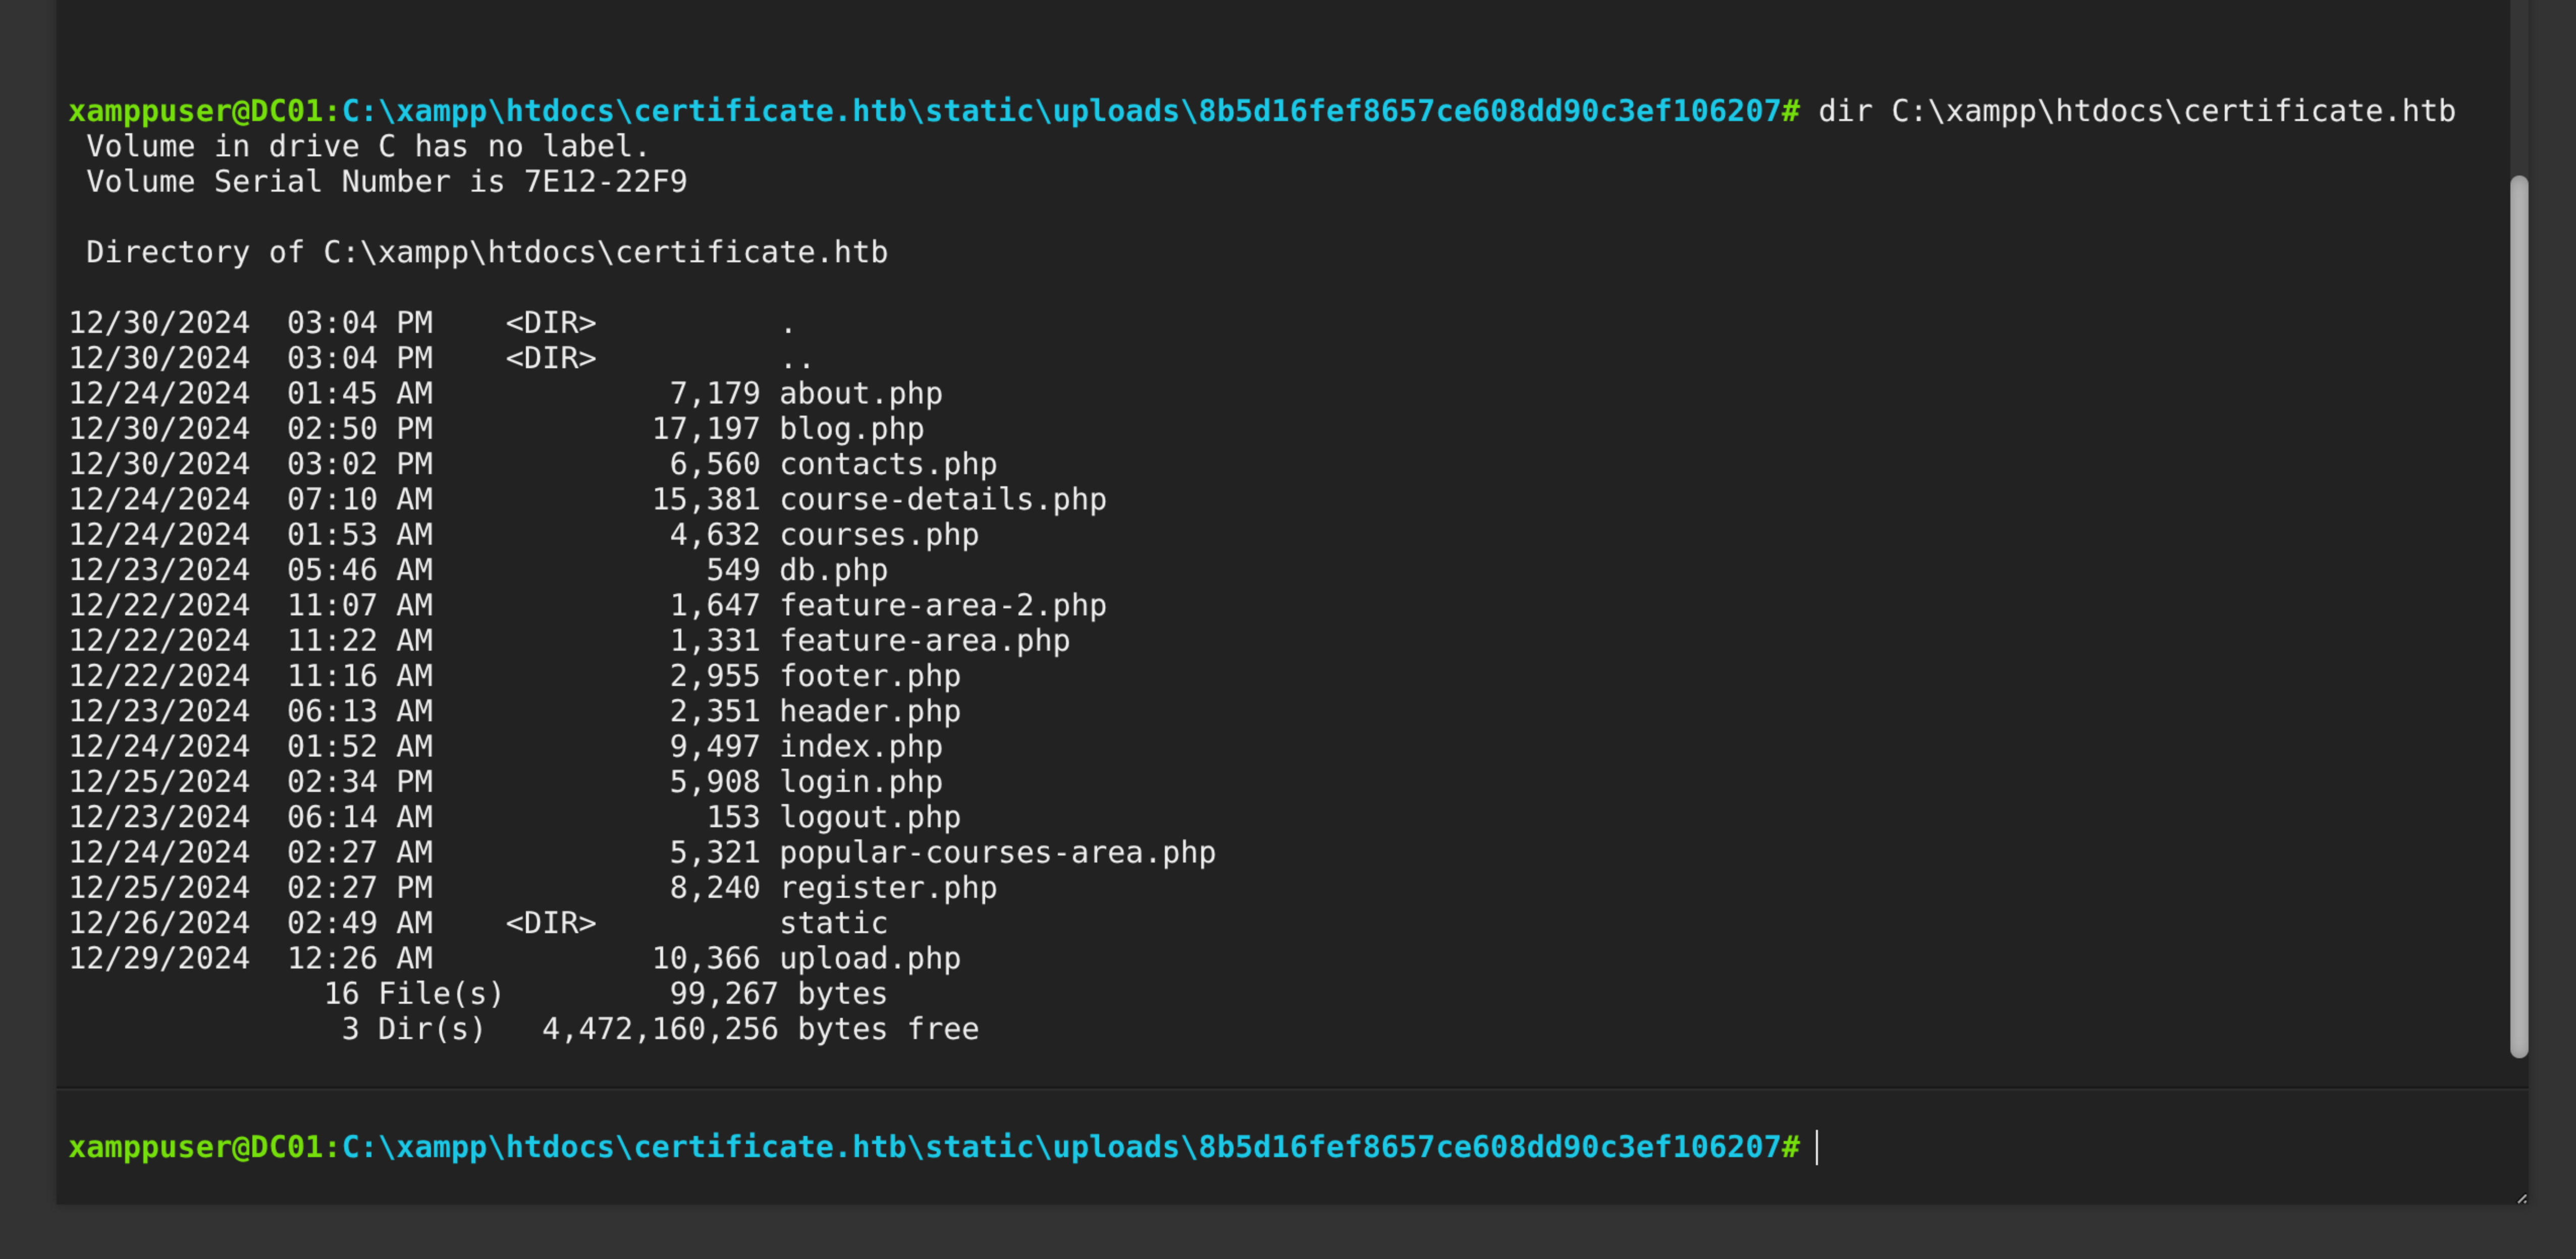Click the index.php file entry
The width and height of the screenshot is (2576, 1259).
[860, 747]
